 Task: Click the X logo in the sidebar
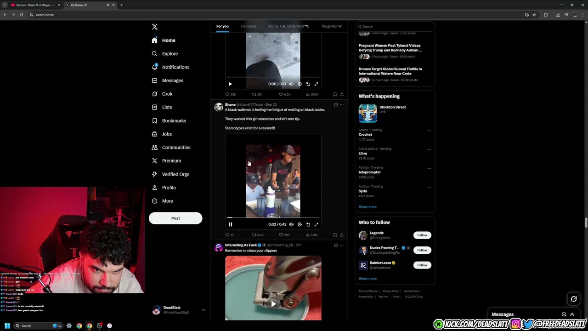point(155,27)
